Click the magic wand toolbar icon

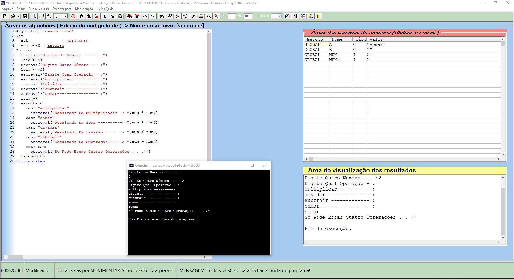pos(216,16)
